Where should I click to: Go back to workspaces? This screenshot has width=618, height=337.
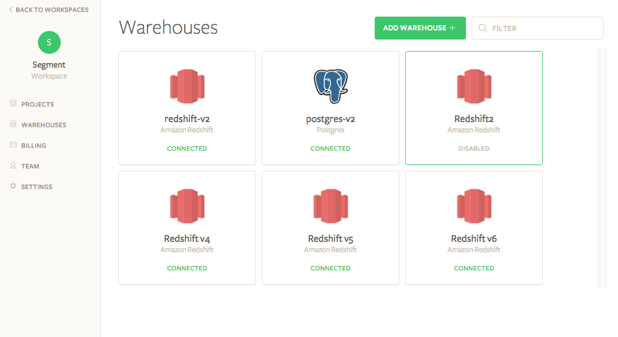[49, 10]
